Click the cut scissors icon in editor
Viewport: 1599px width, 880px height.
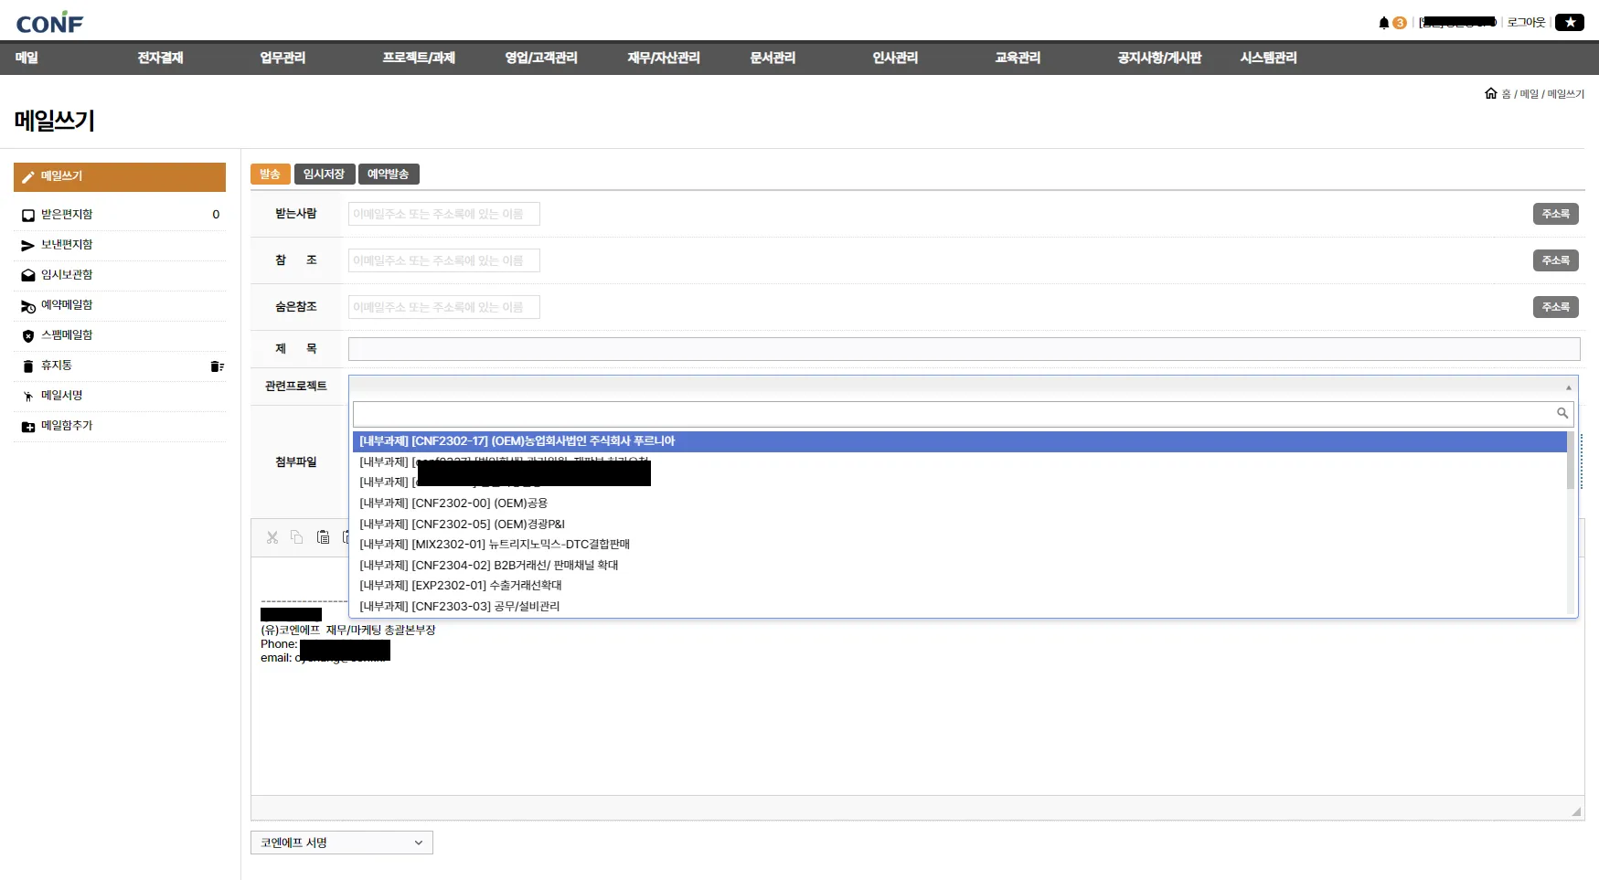click(x=272, y=537)
